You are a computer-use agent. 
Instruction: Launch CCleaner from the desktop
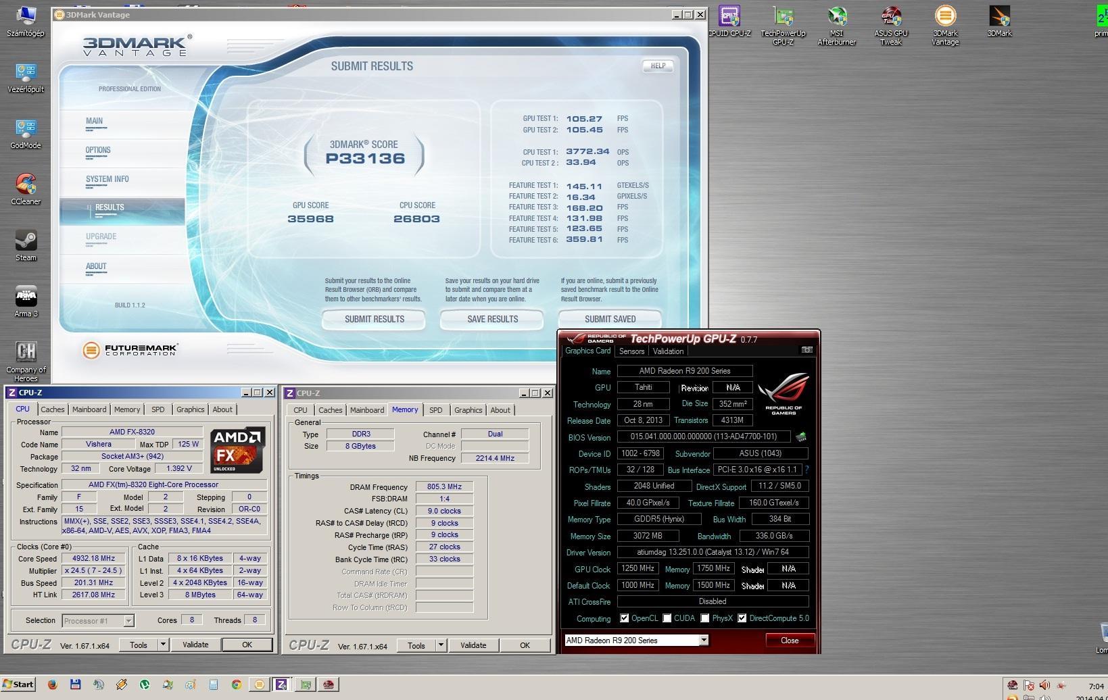pyautogui.click(x=26, y=190)
